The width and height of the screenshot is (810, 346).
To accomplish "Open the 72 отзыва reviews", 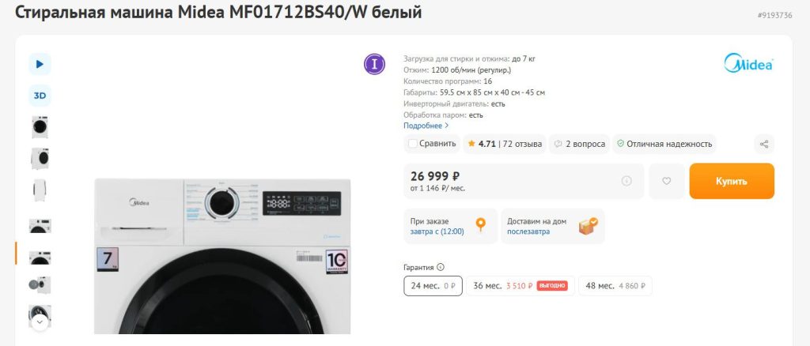I will point(522,144).
